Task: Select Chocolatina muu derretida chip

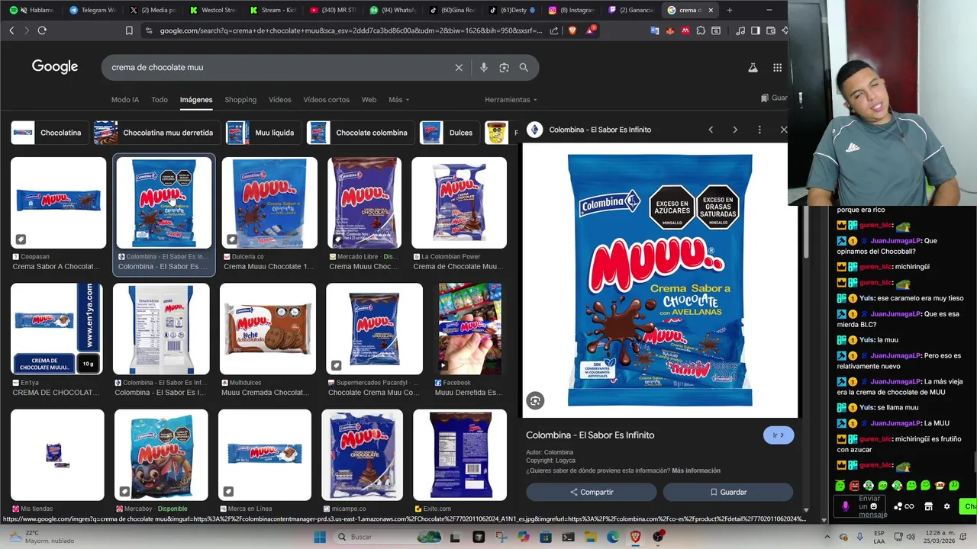Action: [x=157, y=133]
